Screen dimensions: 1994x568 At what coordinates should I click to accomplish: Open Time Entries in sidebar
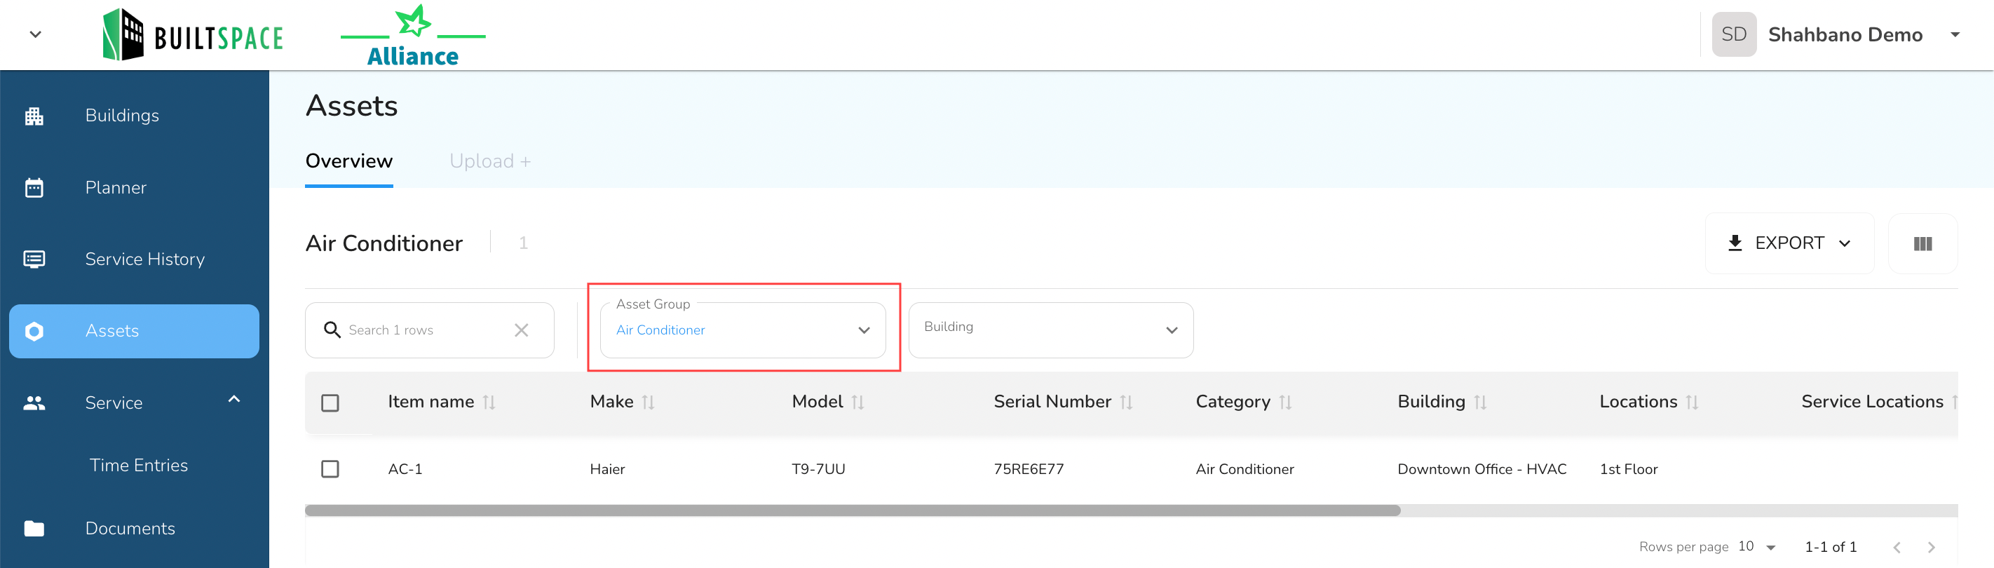tap(139, 465)
